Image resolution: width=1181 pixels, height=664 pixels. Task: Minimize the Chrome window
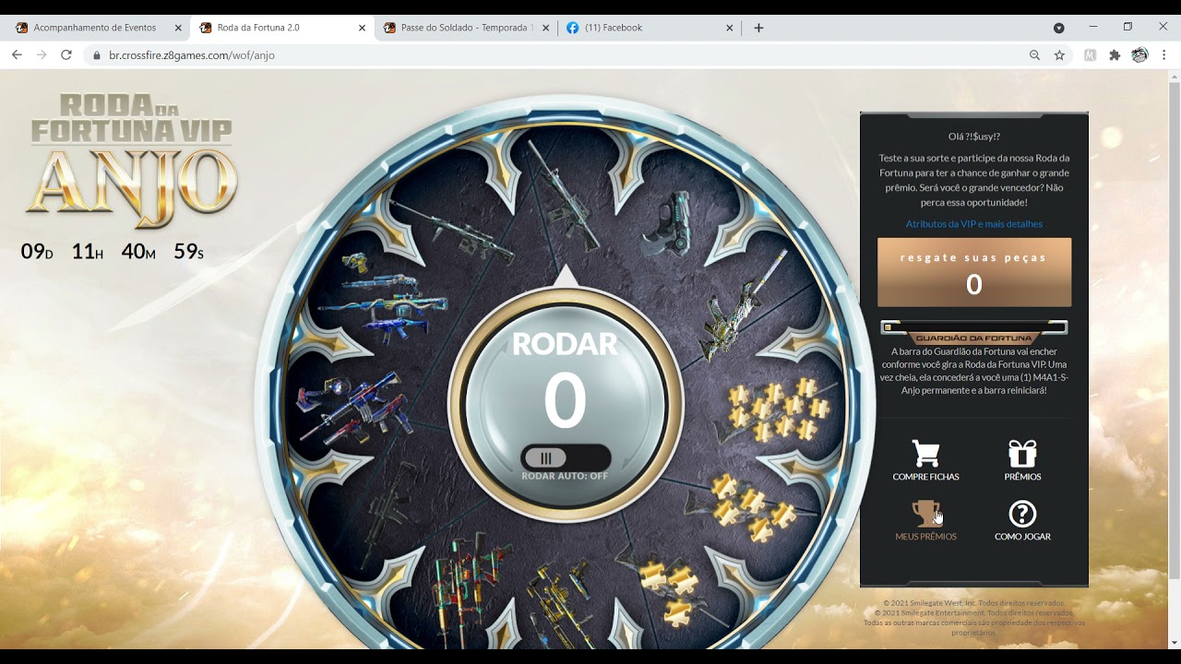[1092, 27]
